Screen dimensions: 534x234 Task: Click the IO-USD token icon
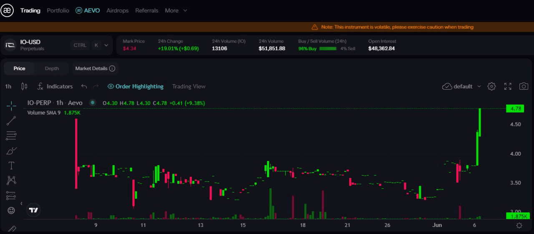(10, 45)
